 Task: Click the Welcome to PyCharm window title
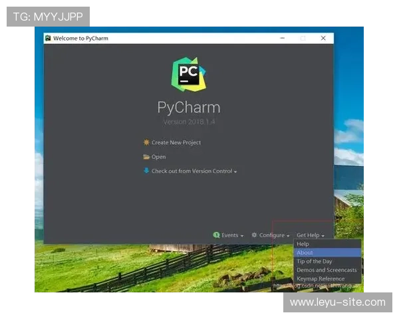tap(80, 39)
